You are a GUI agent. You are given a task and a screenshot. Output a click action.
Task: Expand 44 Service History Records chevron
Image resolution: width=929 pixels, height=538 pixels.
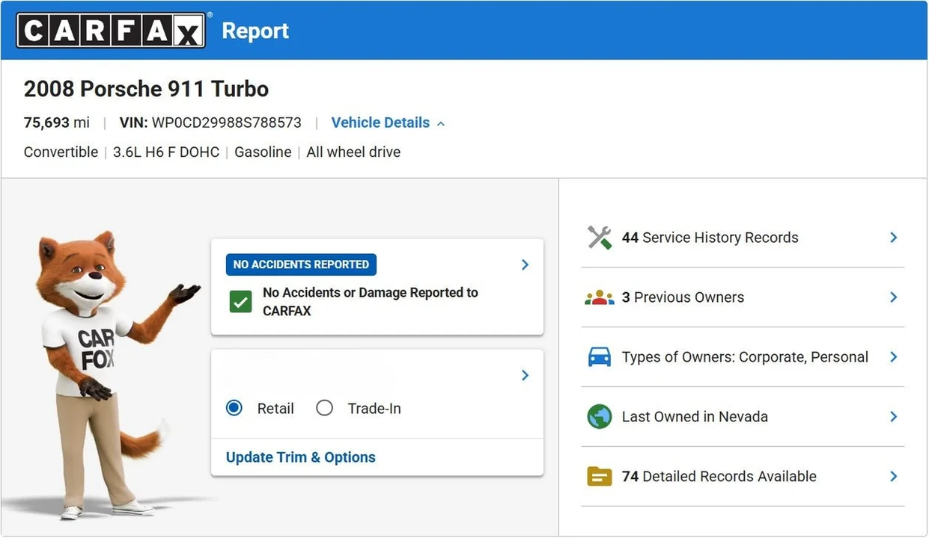(893, 238)
